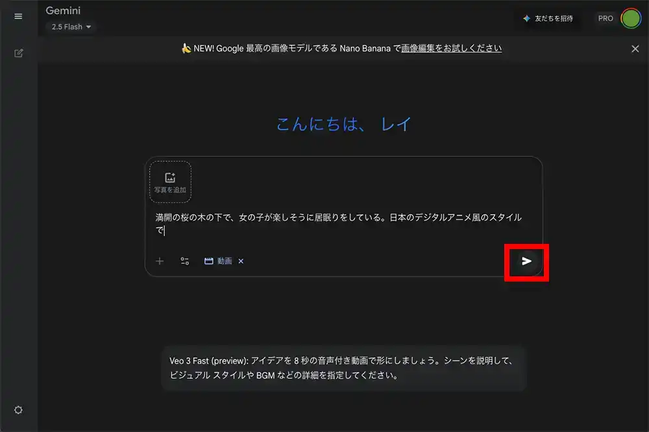Click the plus icon to add files
Screen dimensions: 649x432
point(160,261)
